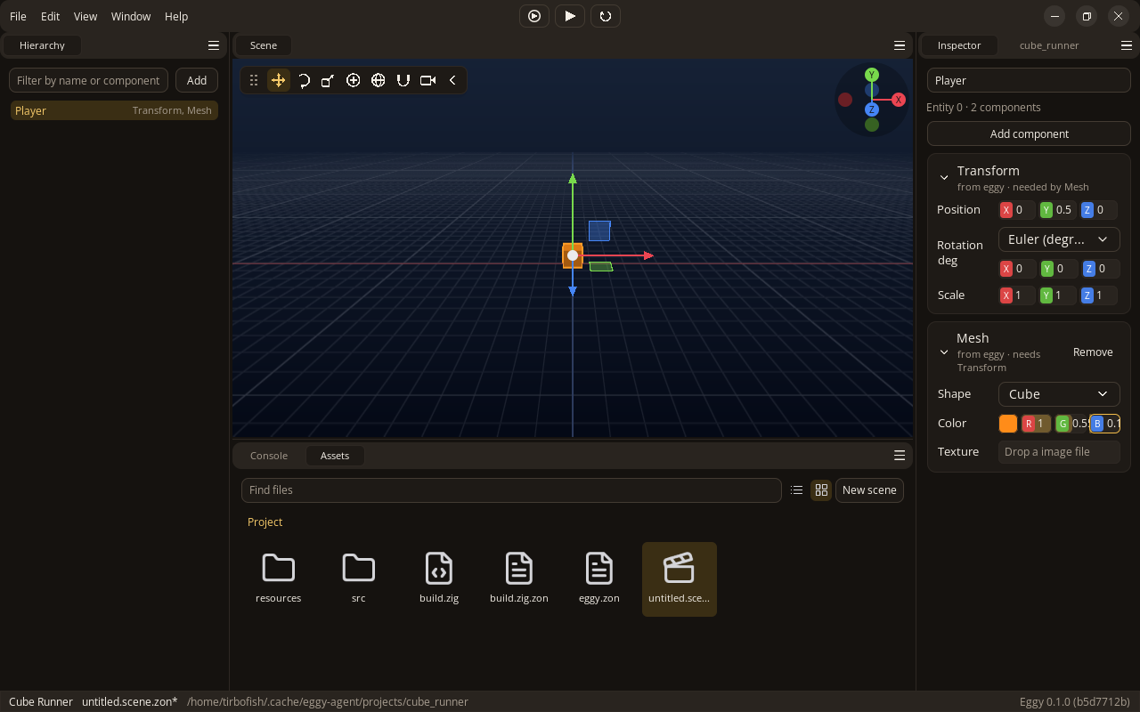
Task: Select the eggy.zon file
Action: pos(599,578)
